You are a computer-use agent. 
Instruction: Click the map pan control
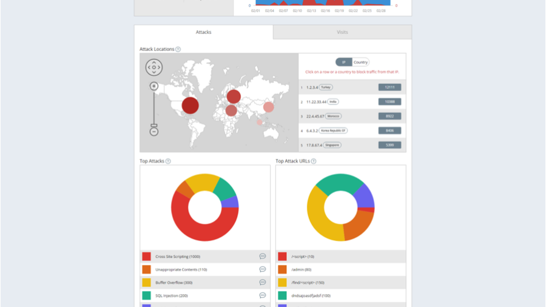(x=154, y=67)
